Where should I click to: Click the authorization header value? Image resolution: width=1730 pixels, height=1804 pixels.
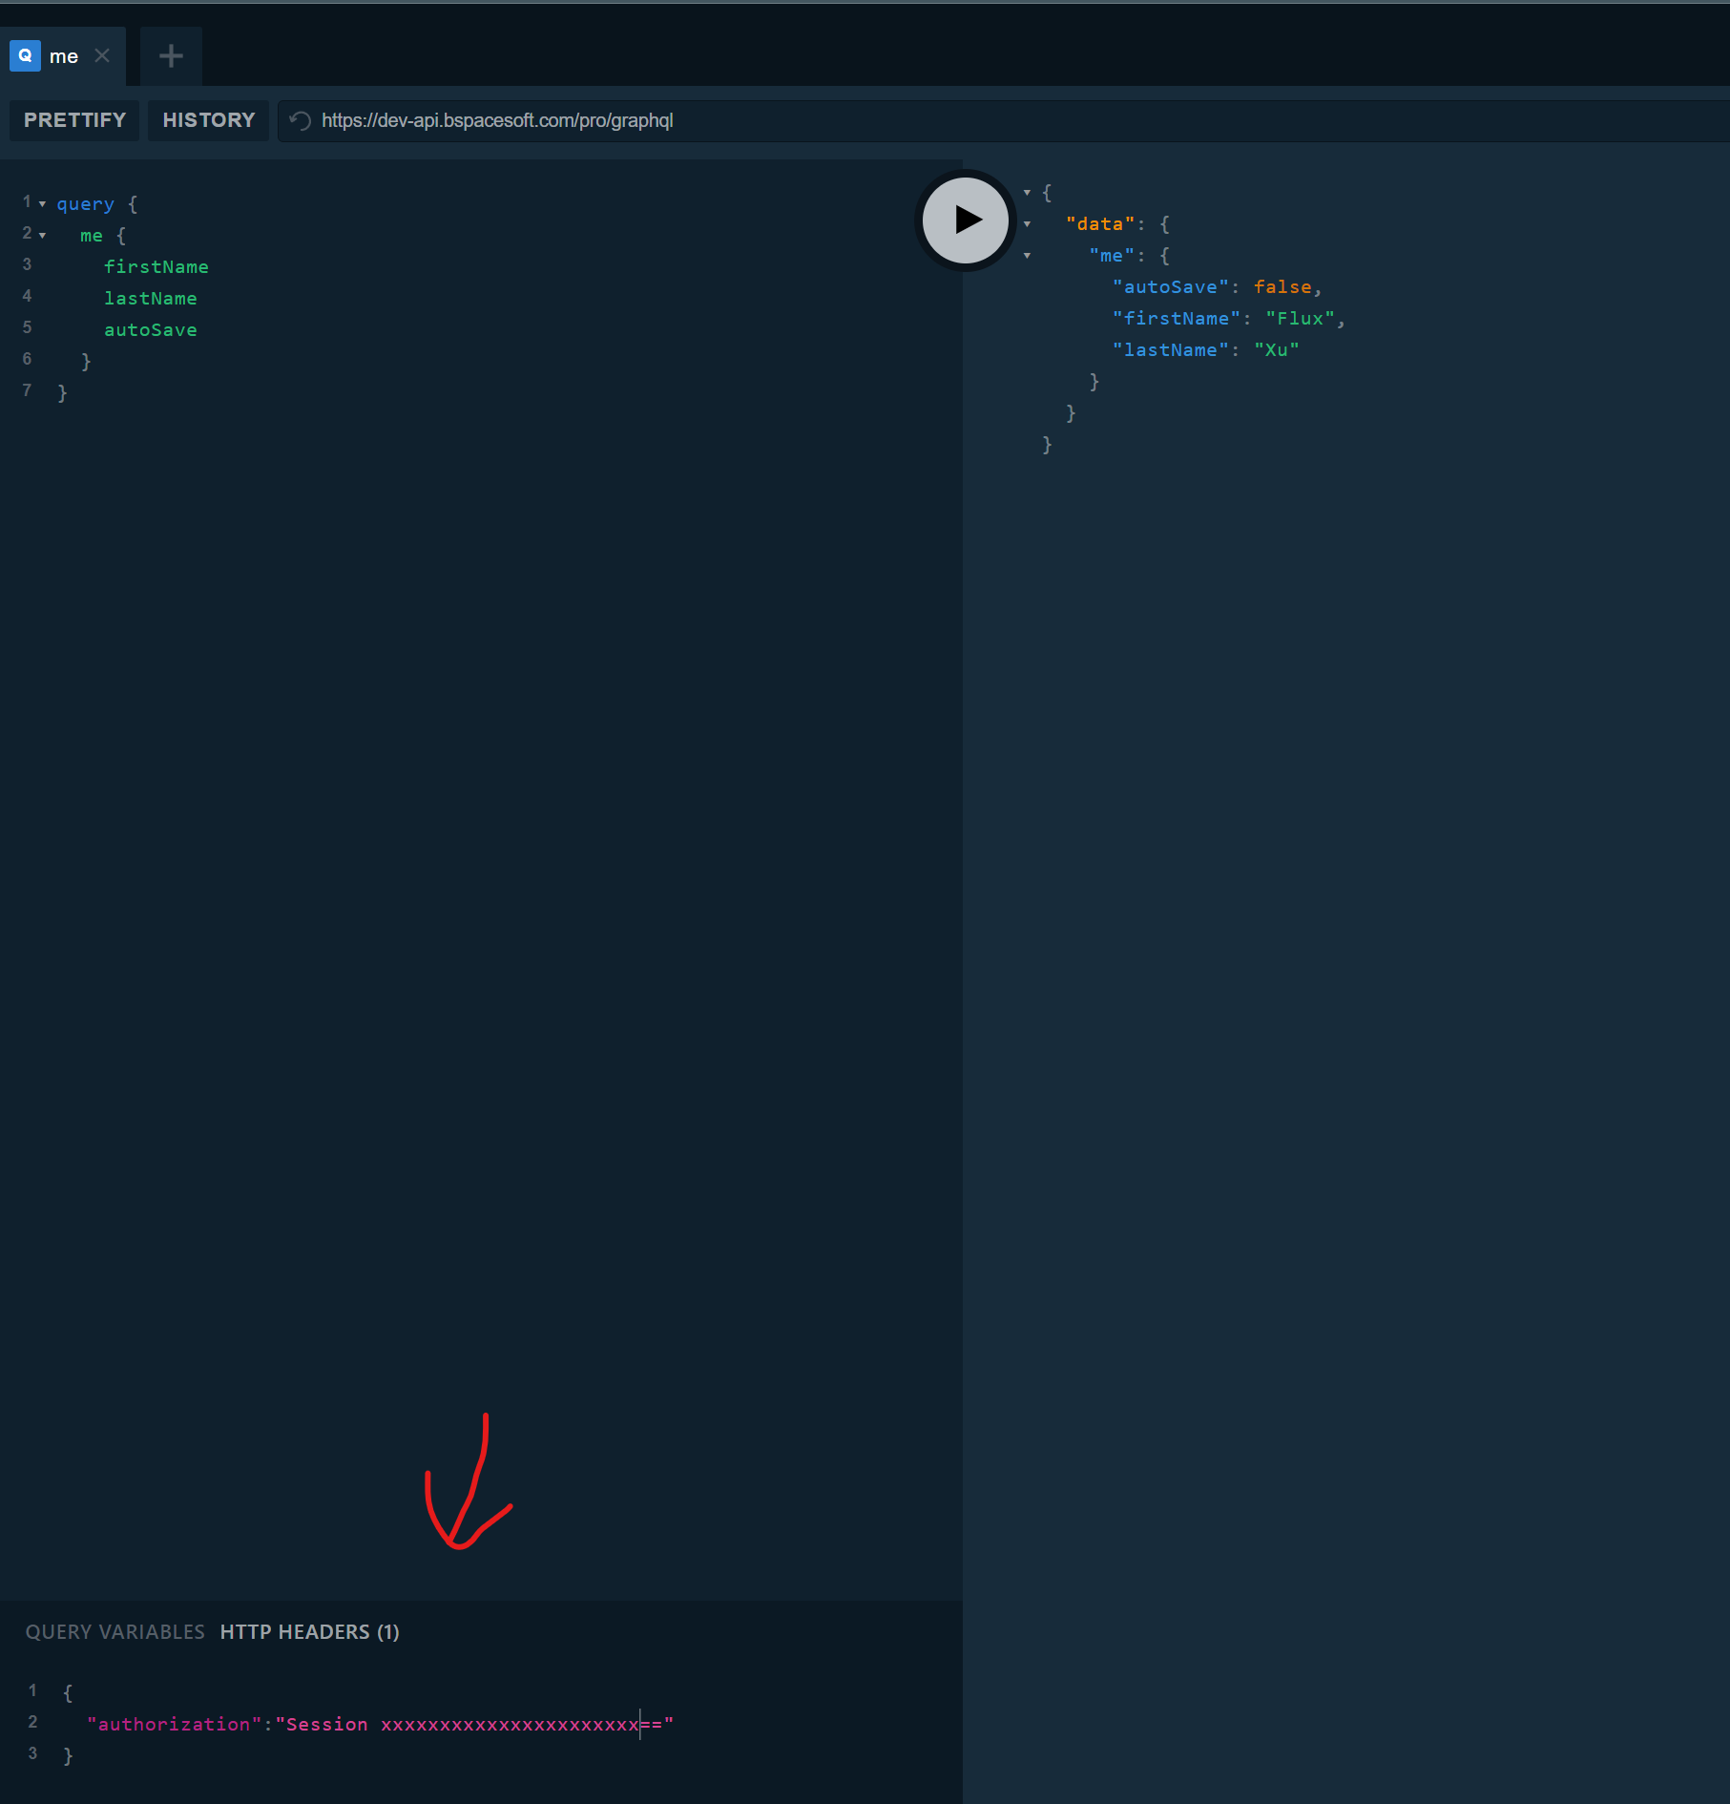point(477,1725)
